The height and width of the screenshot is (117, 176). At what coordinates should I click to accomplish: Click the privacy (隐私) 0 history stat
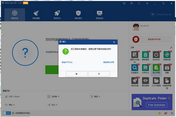10,105
